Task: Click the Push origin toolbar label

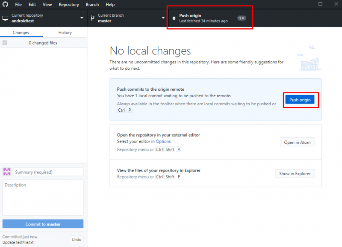Action: (190, 15)
